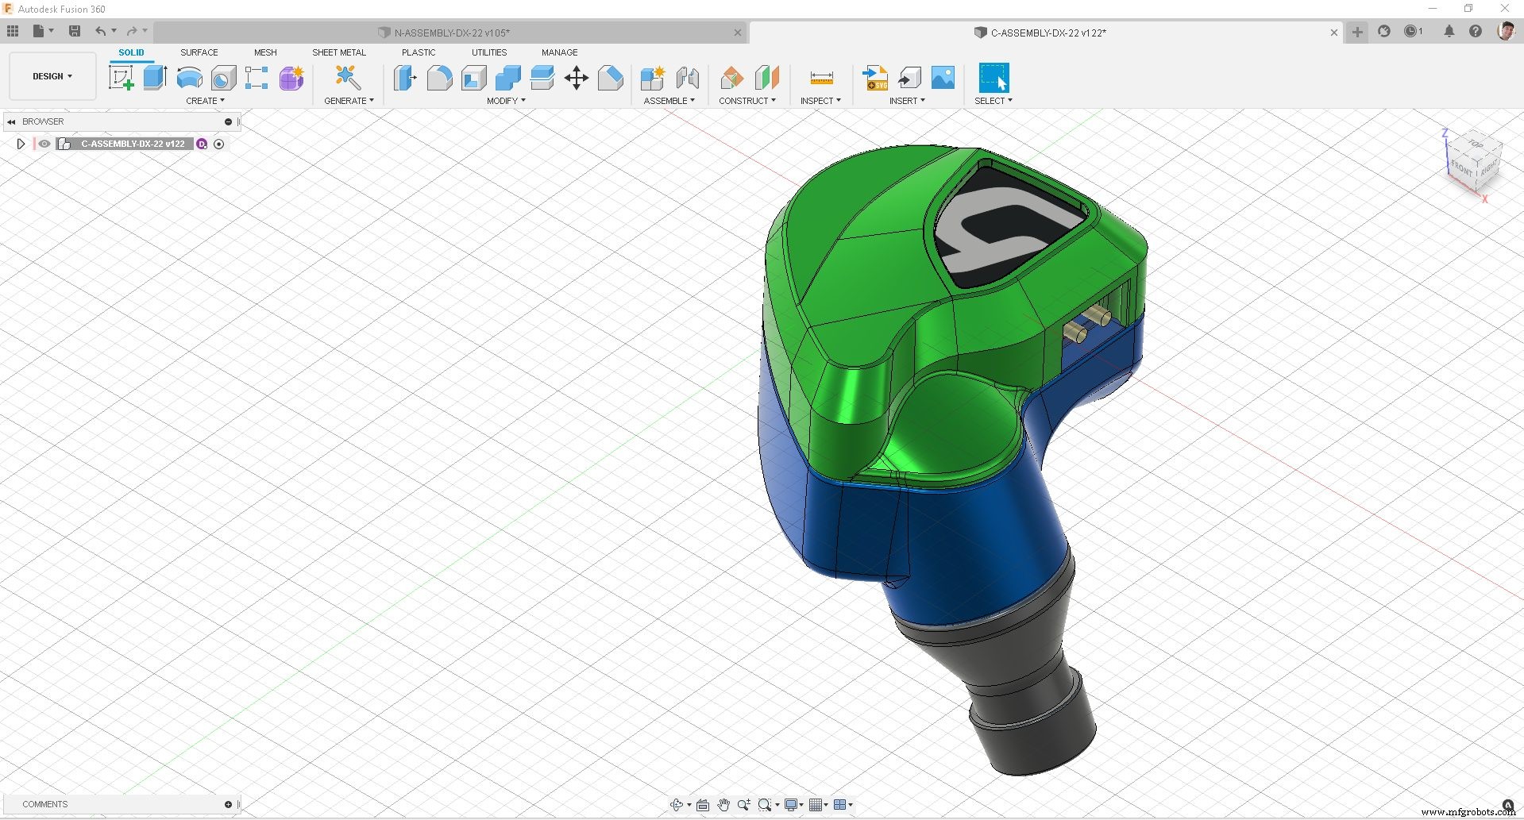Click the notifications bell button
1524x820 pixels.
pyautogui.click(x=1449, y=31)
